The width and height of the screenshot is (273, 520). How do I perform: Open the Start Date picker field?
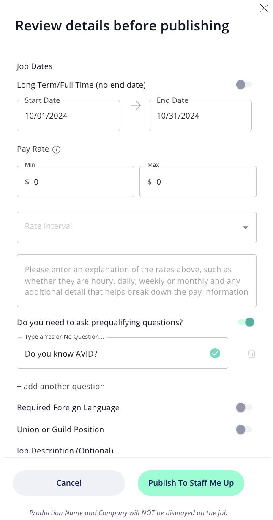coord(68,116)
